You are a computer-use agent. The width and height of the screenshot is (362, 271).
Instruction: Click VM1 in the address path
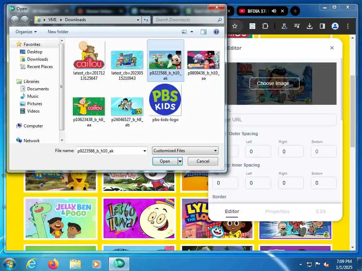click(52, 20)
